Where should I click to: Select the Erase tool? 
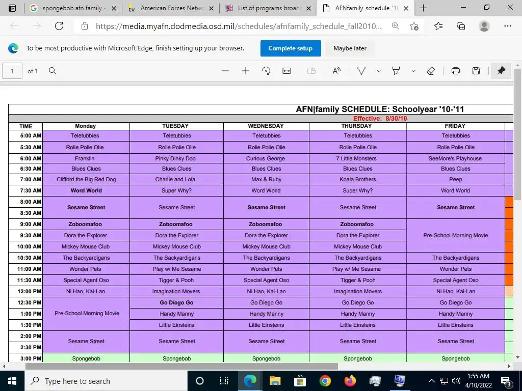point(431,71)
